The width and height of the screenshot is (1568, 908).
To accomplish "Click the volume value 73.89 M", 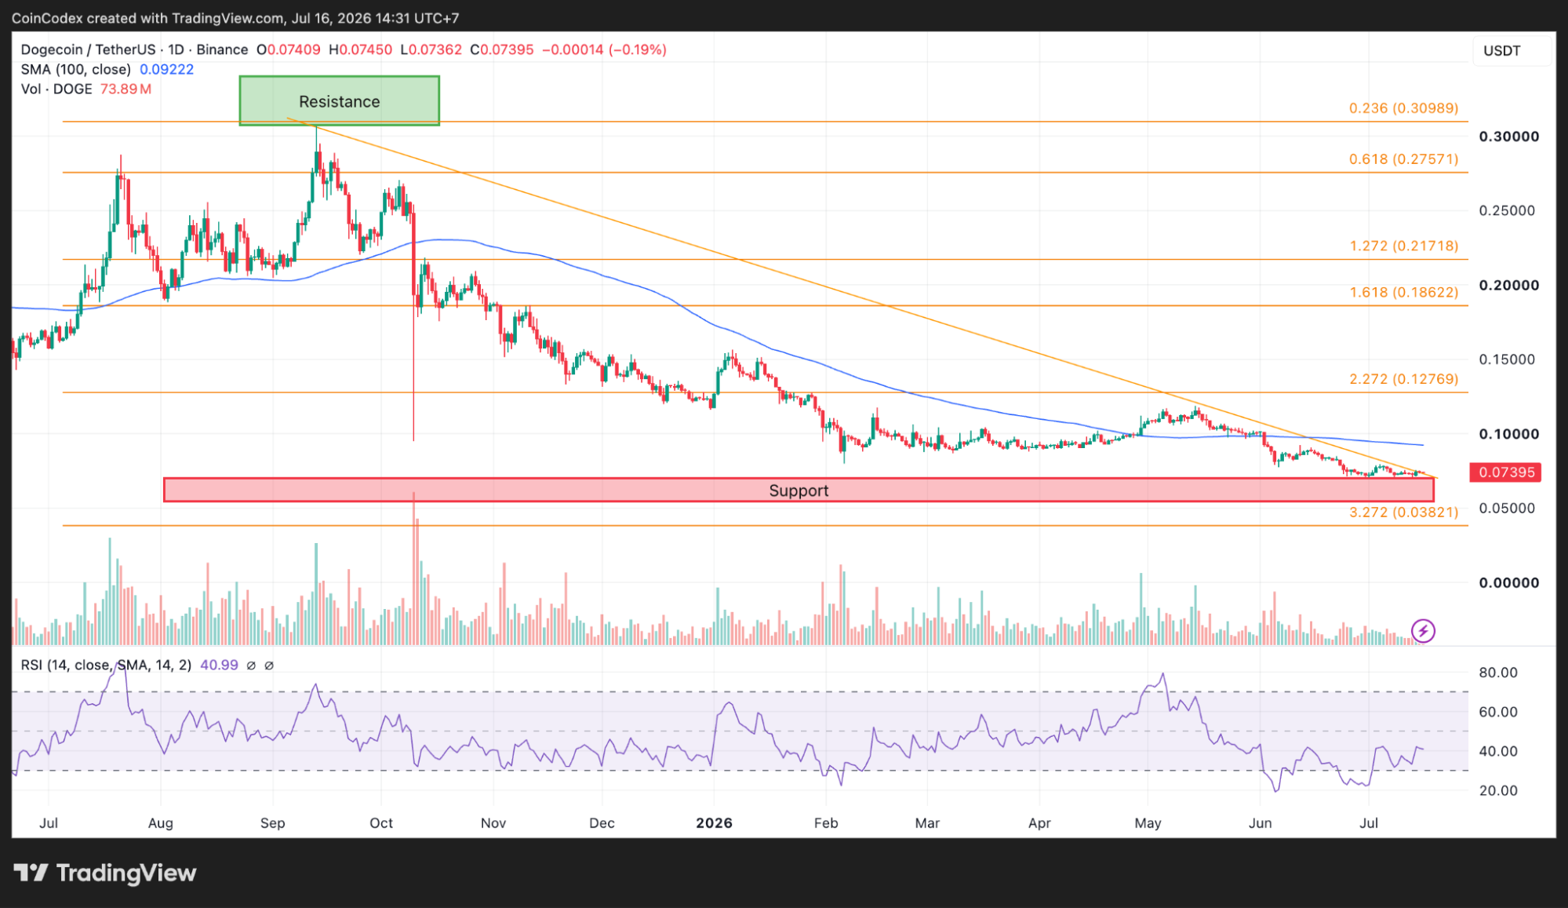I will pos(126,89).
